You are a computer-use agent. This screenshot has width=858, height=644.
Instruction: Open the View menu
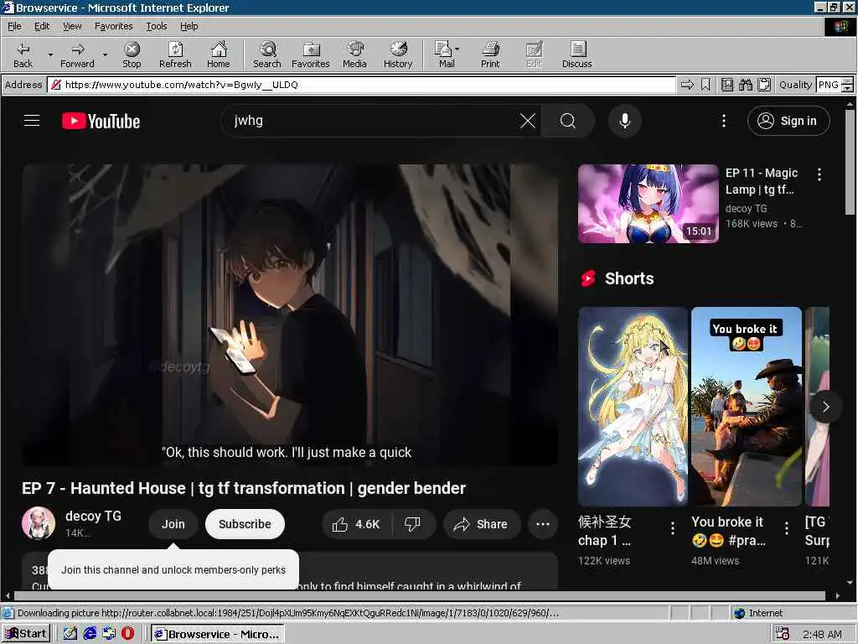72,26
